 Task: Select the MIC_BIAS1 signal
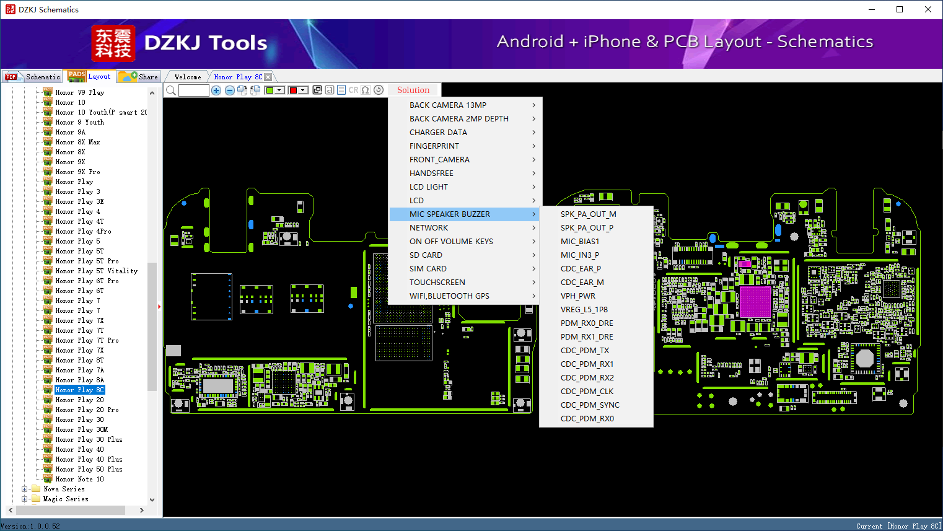coord(596,241)
